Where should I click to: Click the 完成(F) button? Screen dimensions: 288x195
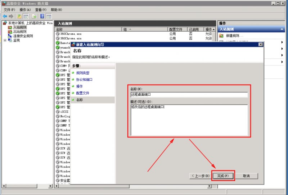[223, 176]
